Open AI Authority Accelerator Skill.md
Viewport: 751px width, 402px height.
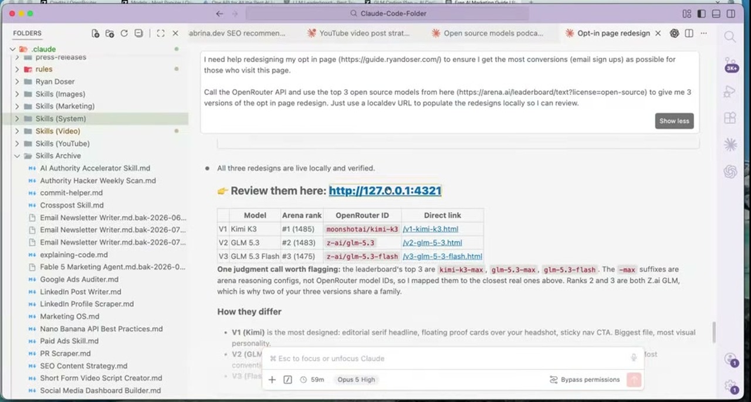pos(95,168)
